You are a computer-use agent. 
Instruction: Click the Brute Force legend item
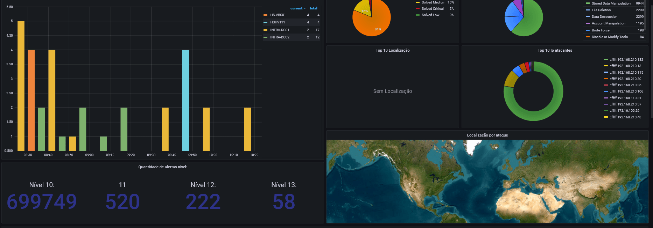tap(601, 30)
